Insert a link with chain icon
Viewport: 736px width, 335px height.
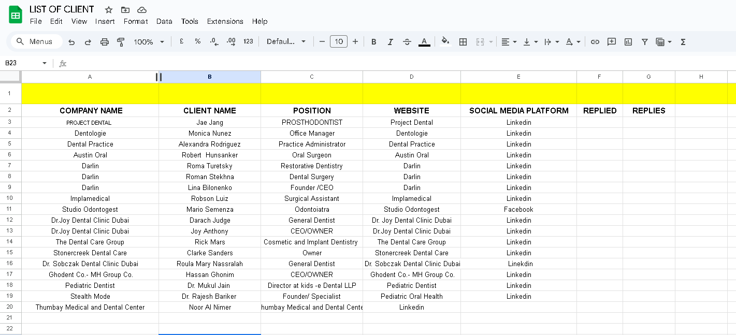595,42
